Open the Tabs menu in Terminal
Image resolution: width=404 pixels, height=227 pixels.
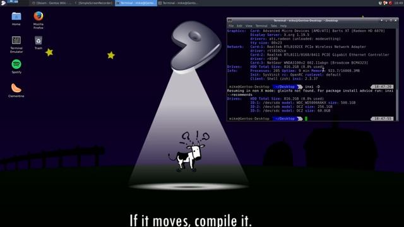click(x=273, y=26)
